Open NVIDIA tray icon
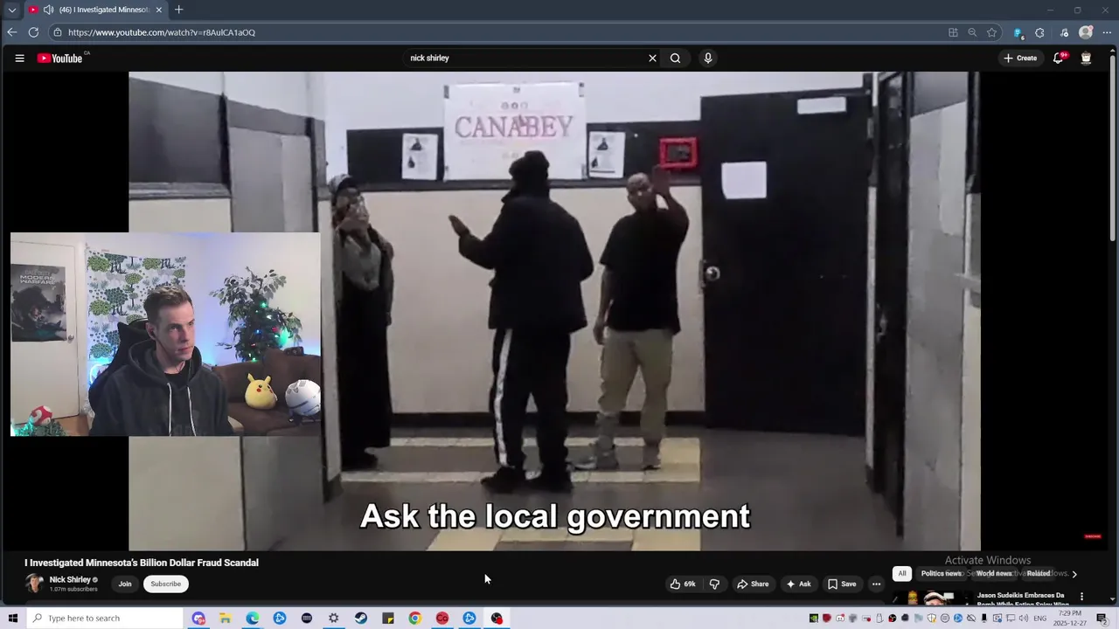This screenshot has width=1119, height=629. point(814,619)
